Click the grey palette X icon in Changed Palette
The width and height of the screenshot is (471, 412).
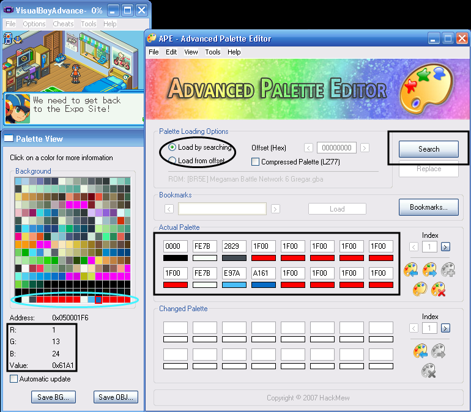429,370
